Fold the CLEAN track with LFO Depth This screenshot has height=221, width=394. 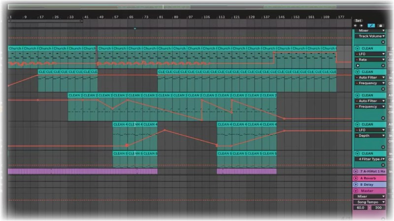click(x=357, y=125)
